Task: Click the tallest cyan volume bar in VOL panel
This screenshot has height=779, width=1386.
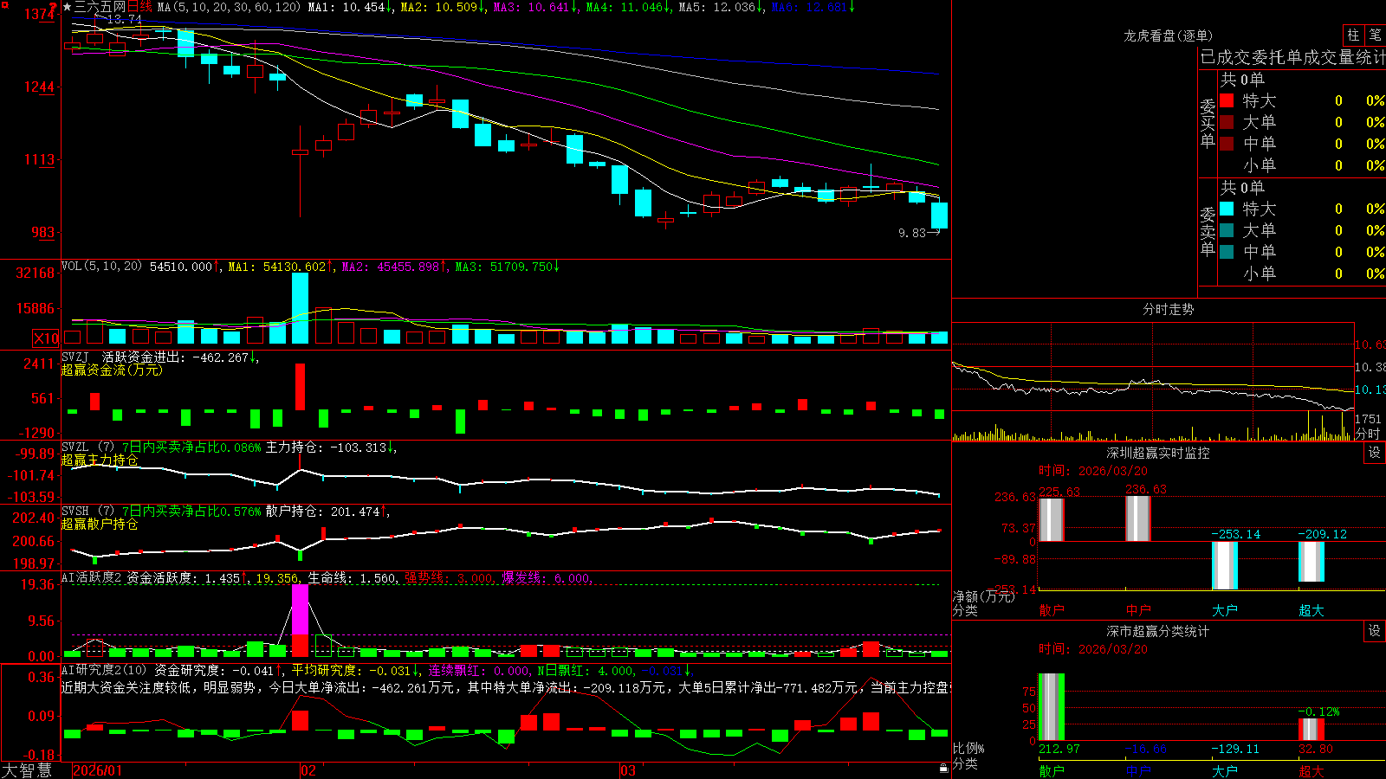Action: tap(300, 308)
